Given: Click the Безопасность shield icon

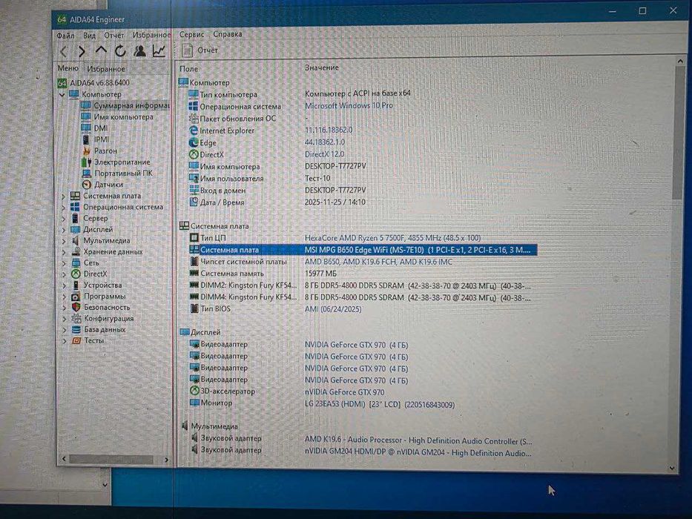Looking at the screenshot, I should [76, 307].
